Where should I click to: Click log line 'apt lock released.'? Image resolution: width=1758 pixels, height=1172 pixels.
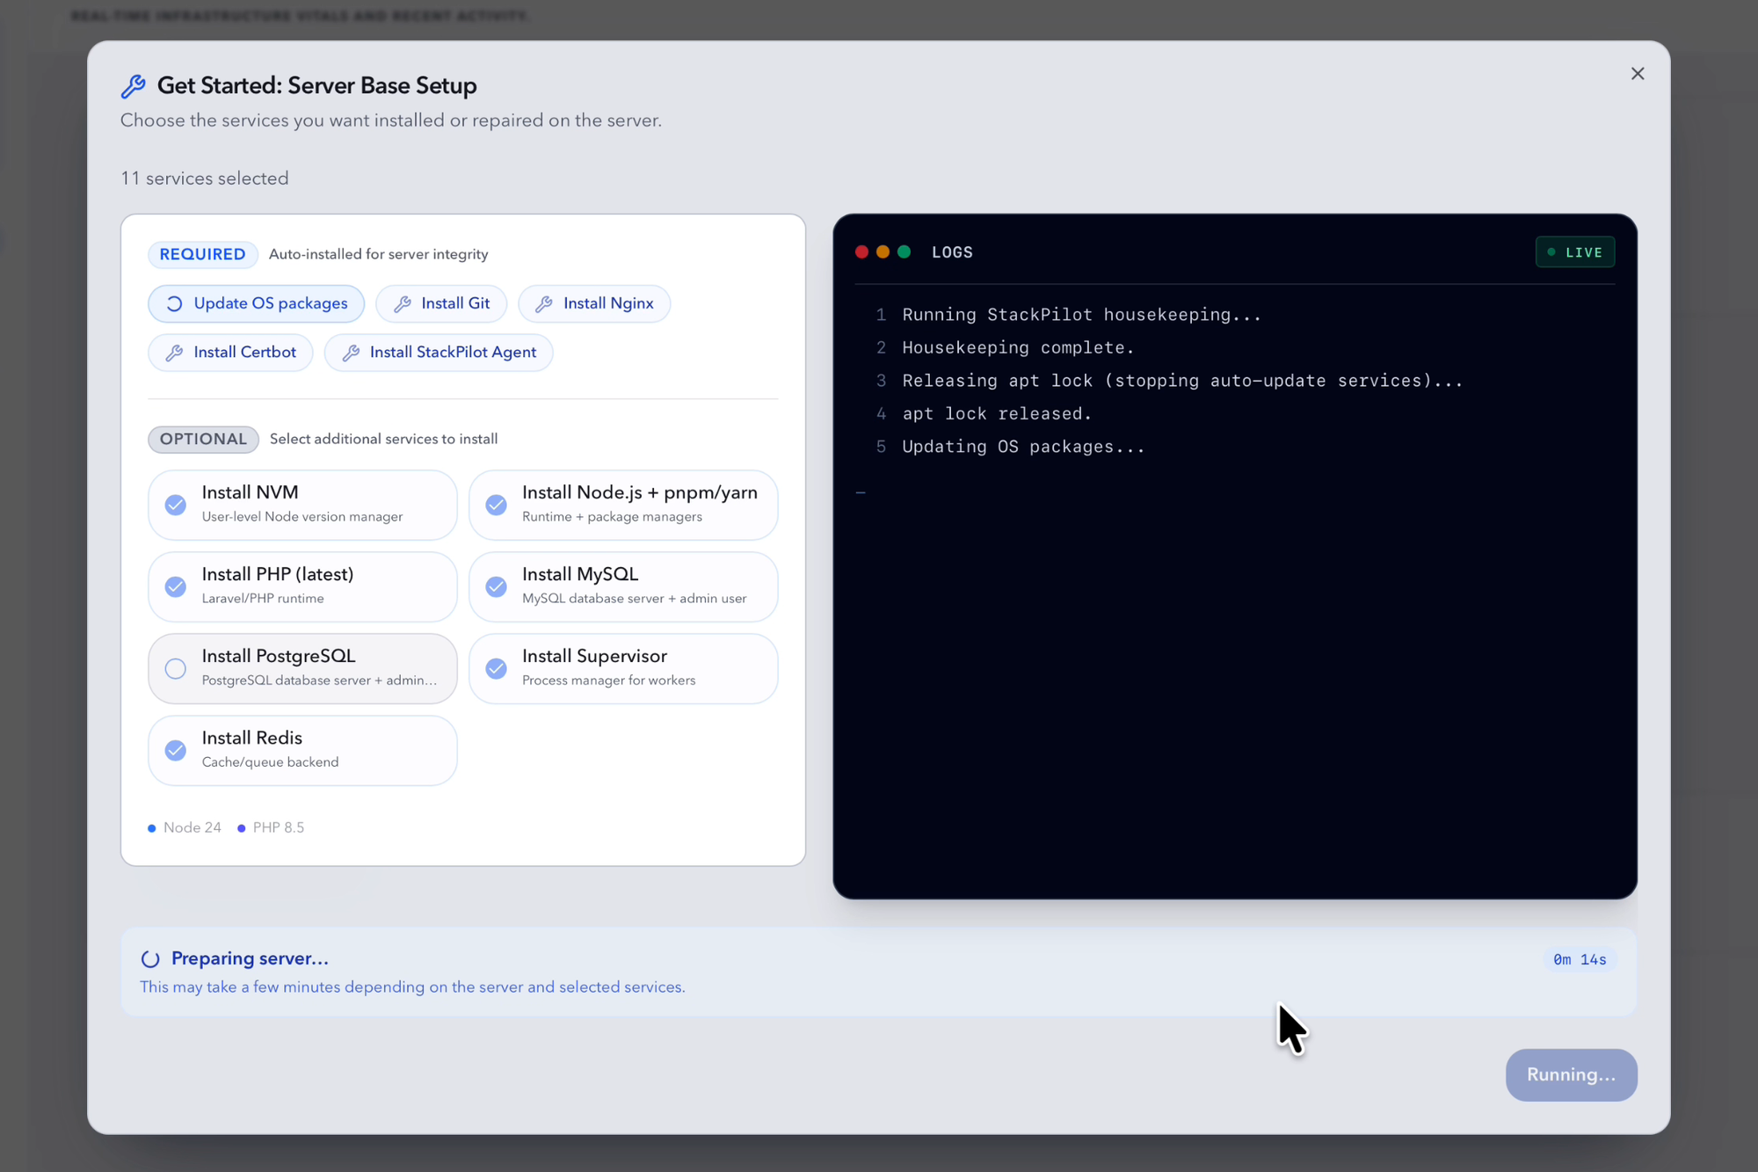pos(997,413)
